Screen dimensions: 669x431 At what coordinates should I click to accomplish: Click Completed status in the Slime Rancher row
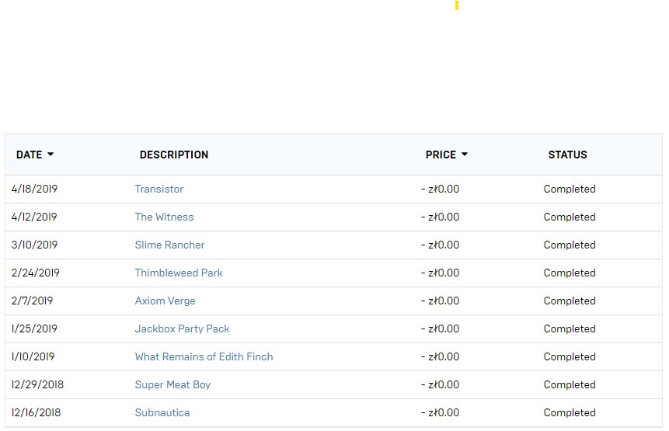[x=570, y=245]
